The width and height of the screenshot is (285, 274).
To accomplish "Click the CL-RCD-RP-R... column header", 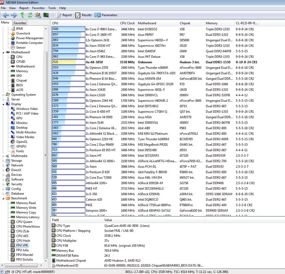I will coord(247,23).
